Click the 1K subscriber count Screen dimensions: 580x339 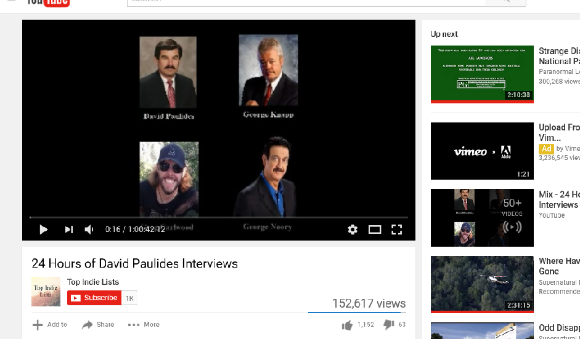click(x=129, y=298)
